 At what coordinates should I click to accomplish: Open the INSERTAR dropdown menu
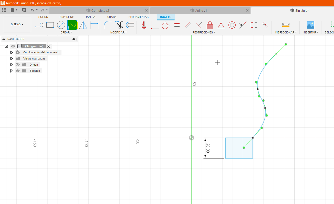coord(311,32)
